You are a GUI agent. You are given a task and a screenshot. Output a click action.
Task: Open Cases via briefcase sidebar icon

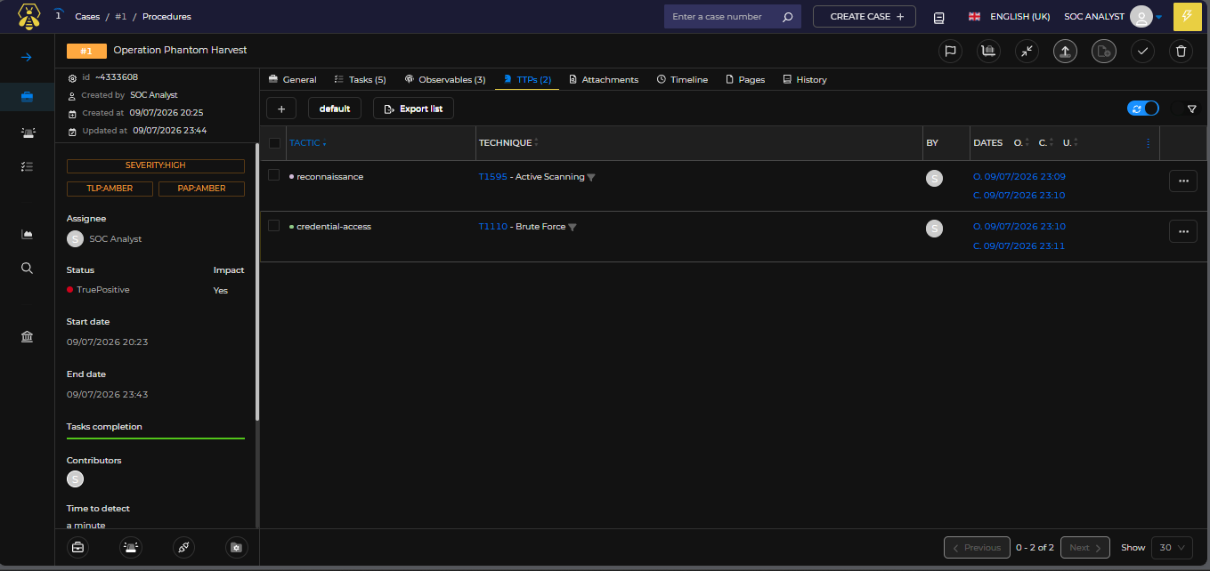tap(27, 97)
